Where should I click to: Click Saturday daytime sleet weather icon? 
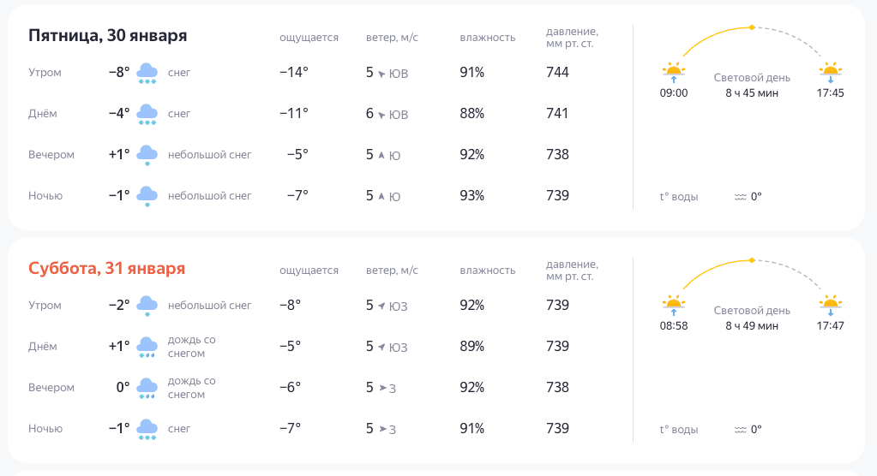(x=147, y=347)
